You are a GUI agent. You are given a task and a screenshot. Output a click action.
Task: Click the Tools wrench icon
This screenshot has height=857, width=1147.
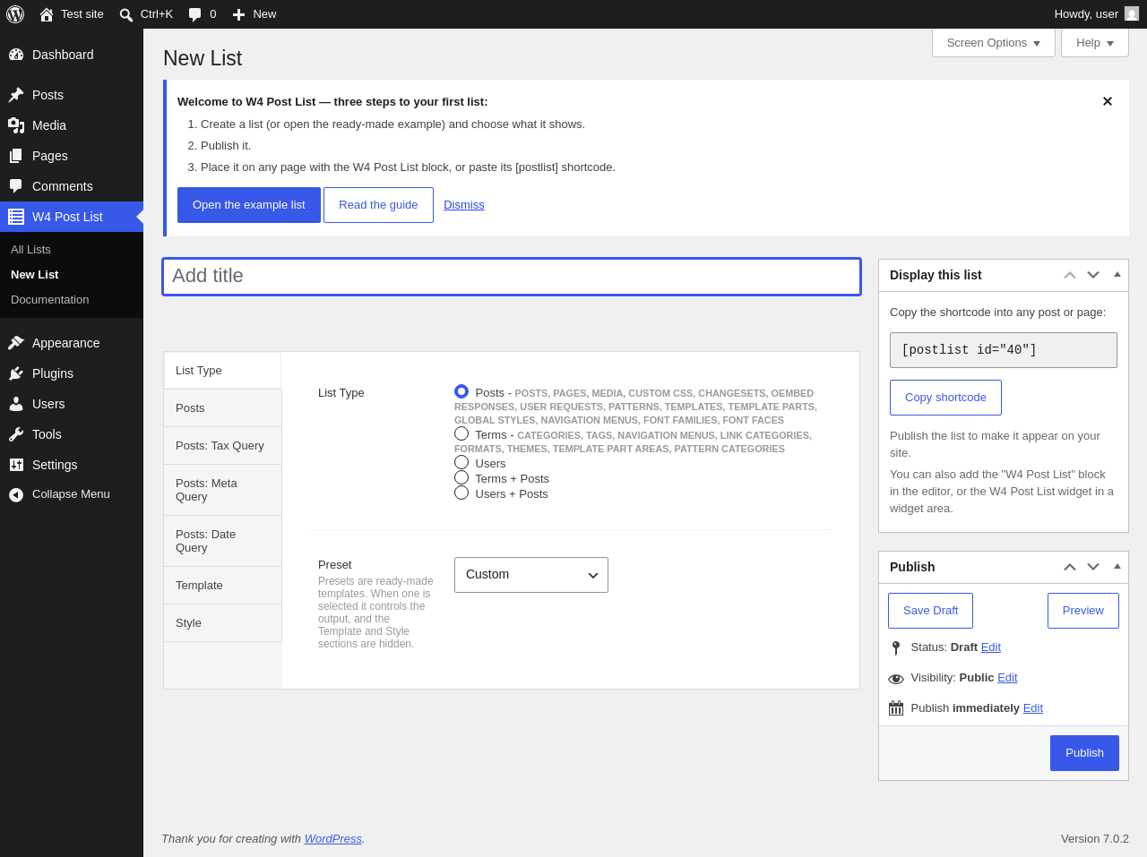click(x=16, y=434)
